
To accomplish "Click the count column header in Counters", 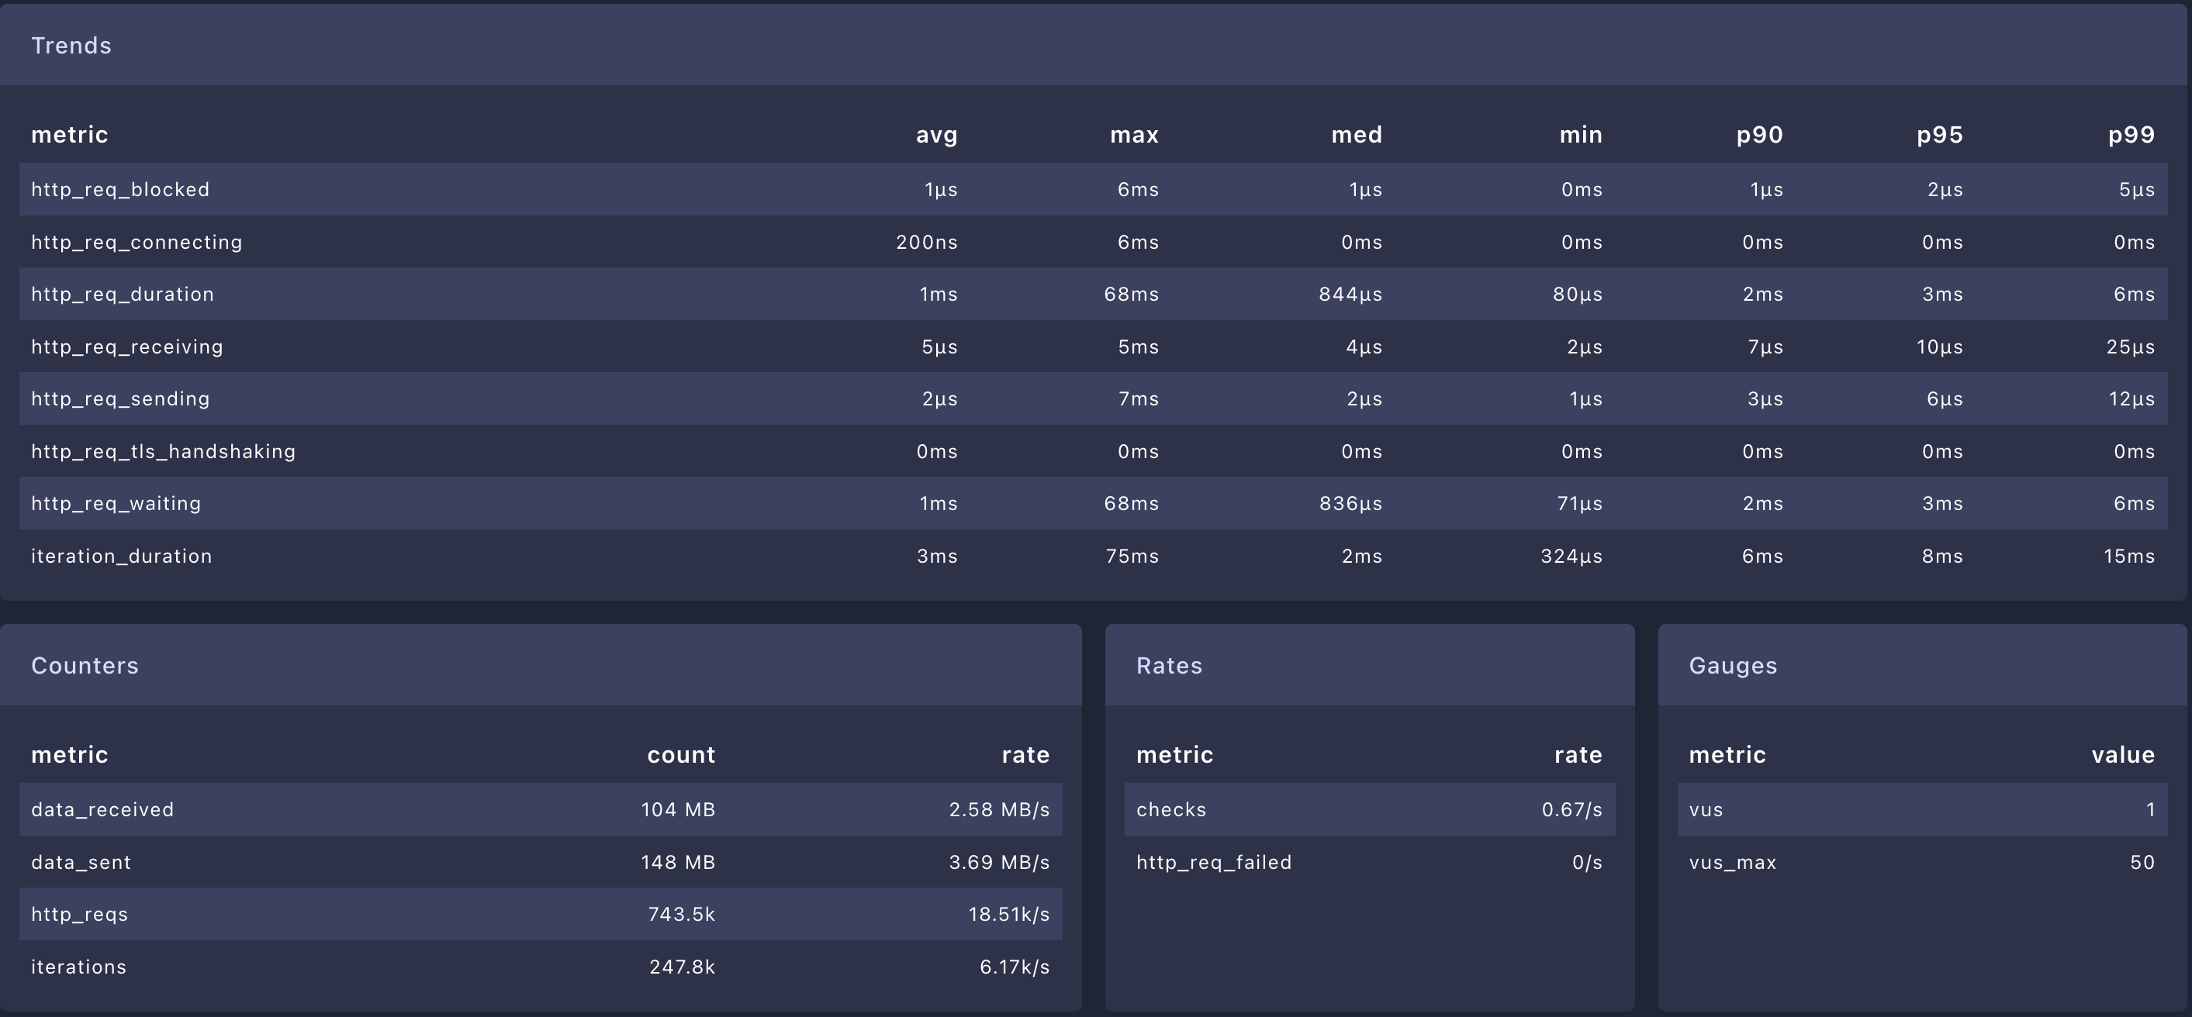I will (681, 754).
